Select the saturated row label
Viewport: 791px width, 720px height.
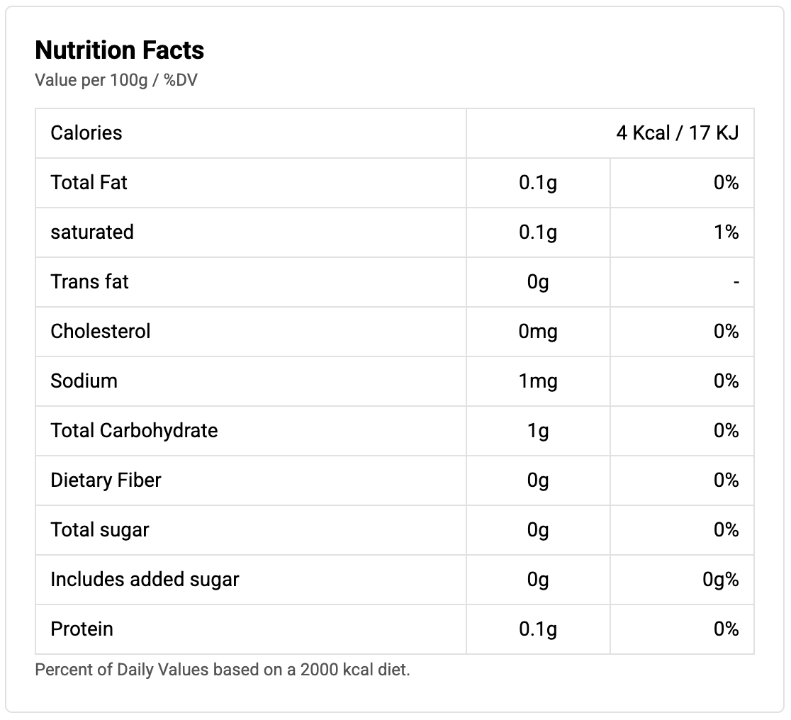[x=92, y=232]
